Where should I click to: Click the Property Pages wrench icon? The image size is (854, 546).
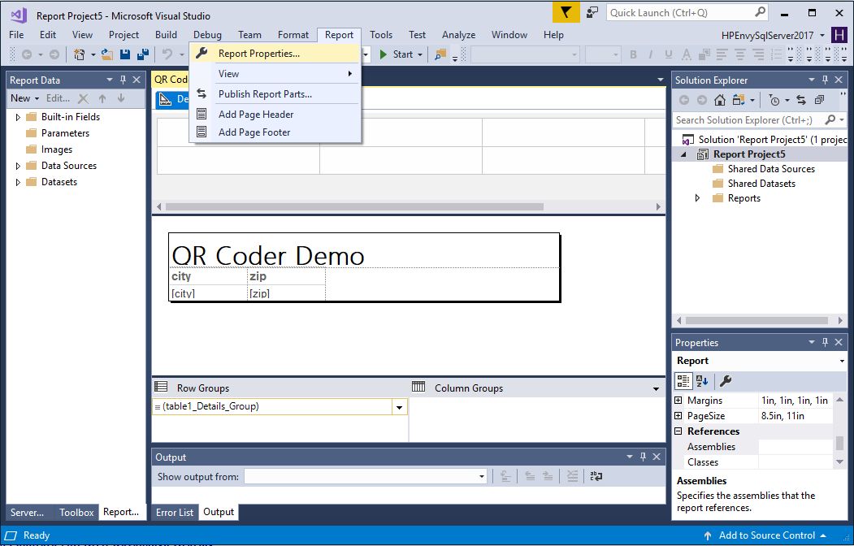pyautogui.click(x=726, y=381)
